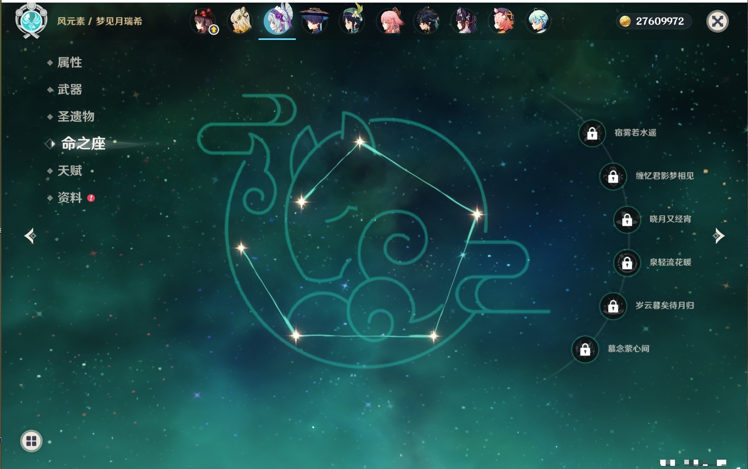The image size is (748, 469).
Task: Select the light blue-haired Chongyun avatar
Action: [538, 21]
